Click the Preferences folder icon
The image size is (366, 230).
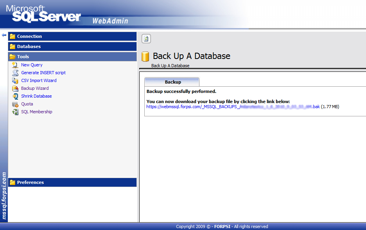13,182
